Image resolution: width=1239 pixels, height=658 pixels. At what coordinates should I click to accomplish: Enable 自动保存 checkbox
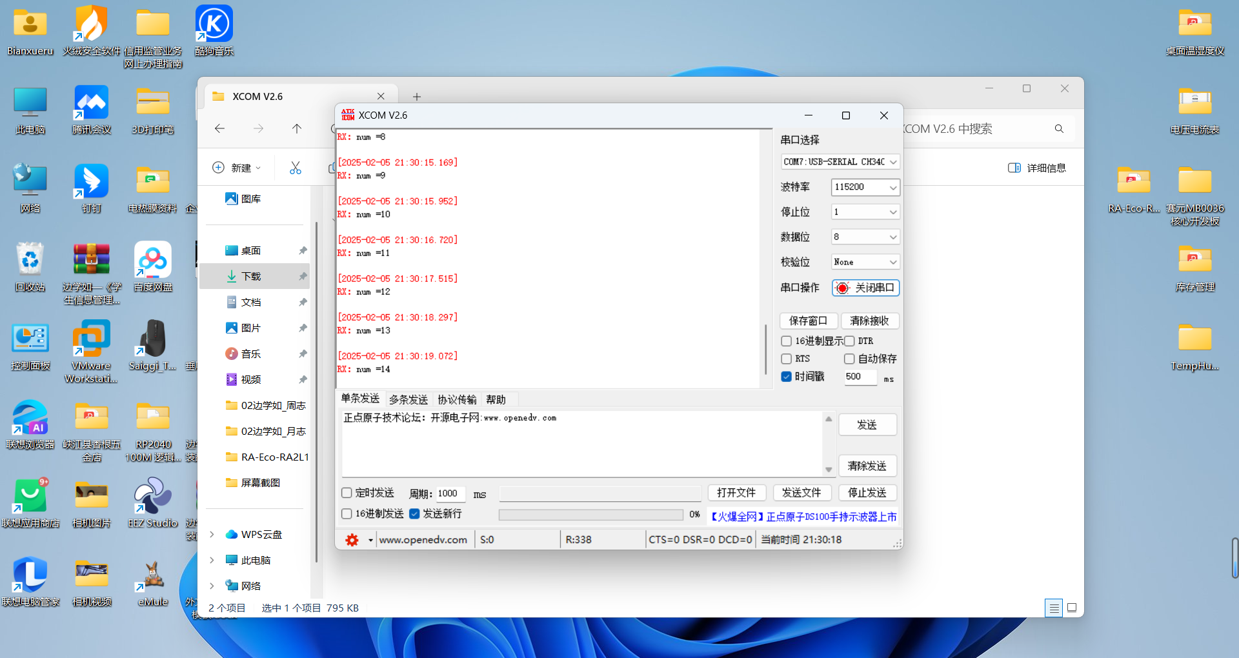point(849,359)
